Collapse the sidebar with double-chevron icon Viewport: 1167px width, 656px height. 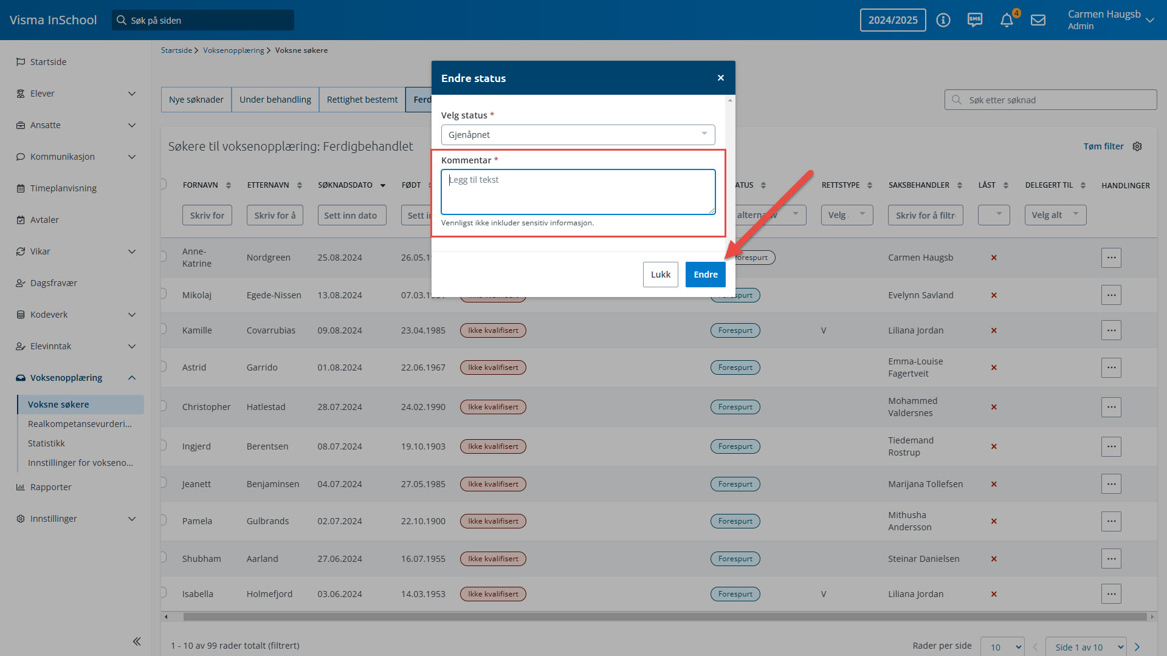pyautogui.click(x=137, y=641)
